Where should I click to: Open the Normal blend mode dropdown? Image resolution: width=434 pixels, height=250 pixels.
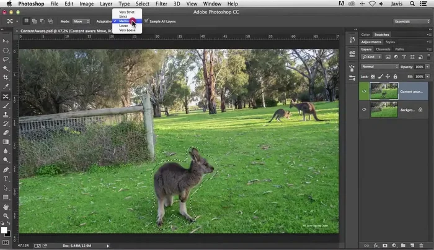click(x=379, y=66)
